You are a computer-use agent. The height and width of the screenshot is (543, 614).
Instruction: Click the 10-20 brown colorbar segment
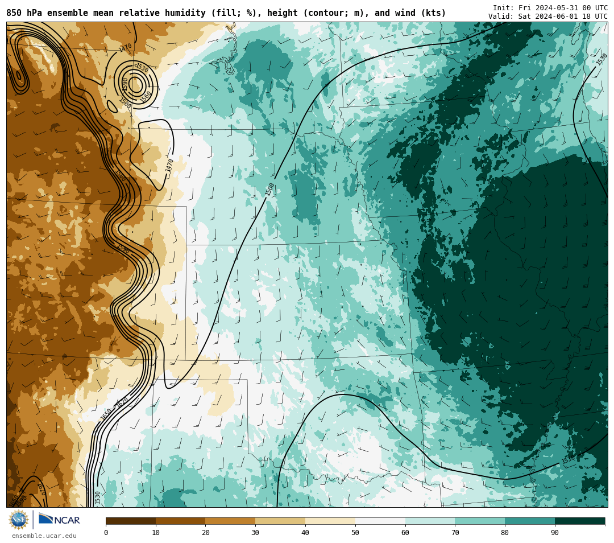[181, 521]
